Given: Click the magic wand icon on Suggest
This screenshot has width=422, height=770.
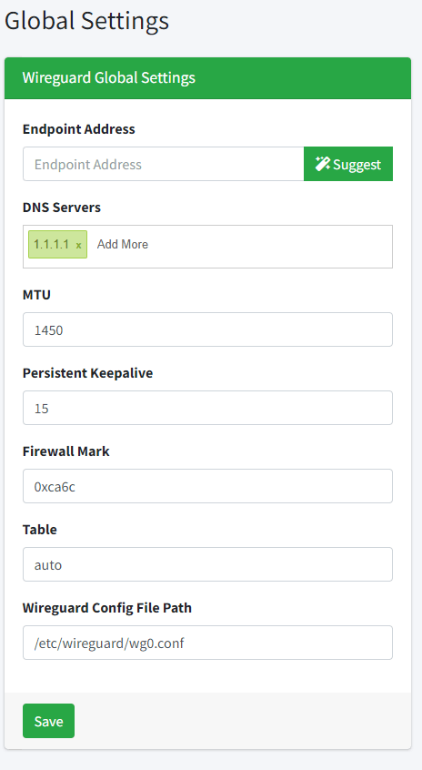Looking at the screenshot, I should 322,164.
